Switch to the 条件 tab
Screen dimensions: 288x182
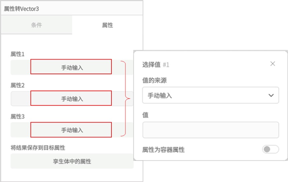click(x=36, y=25)
